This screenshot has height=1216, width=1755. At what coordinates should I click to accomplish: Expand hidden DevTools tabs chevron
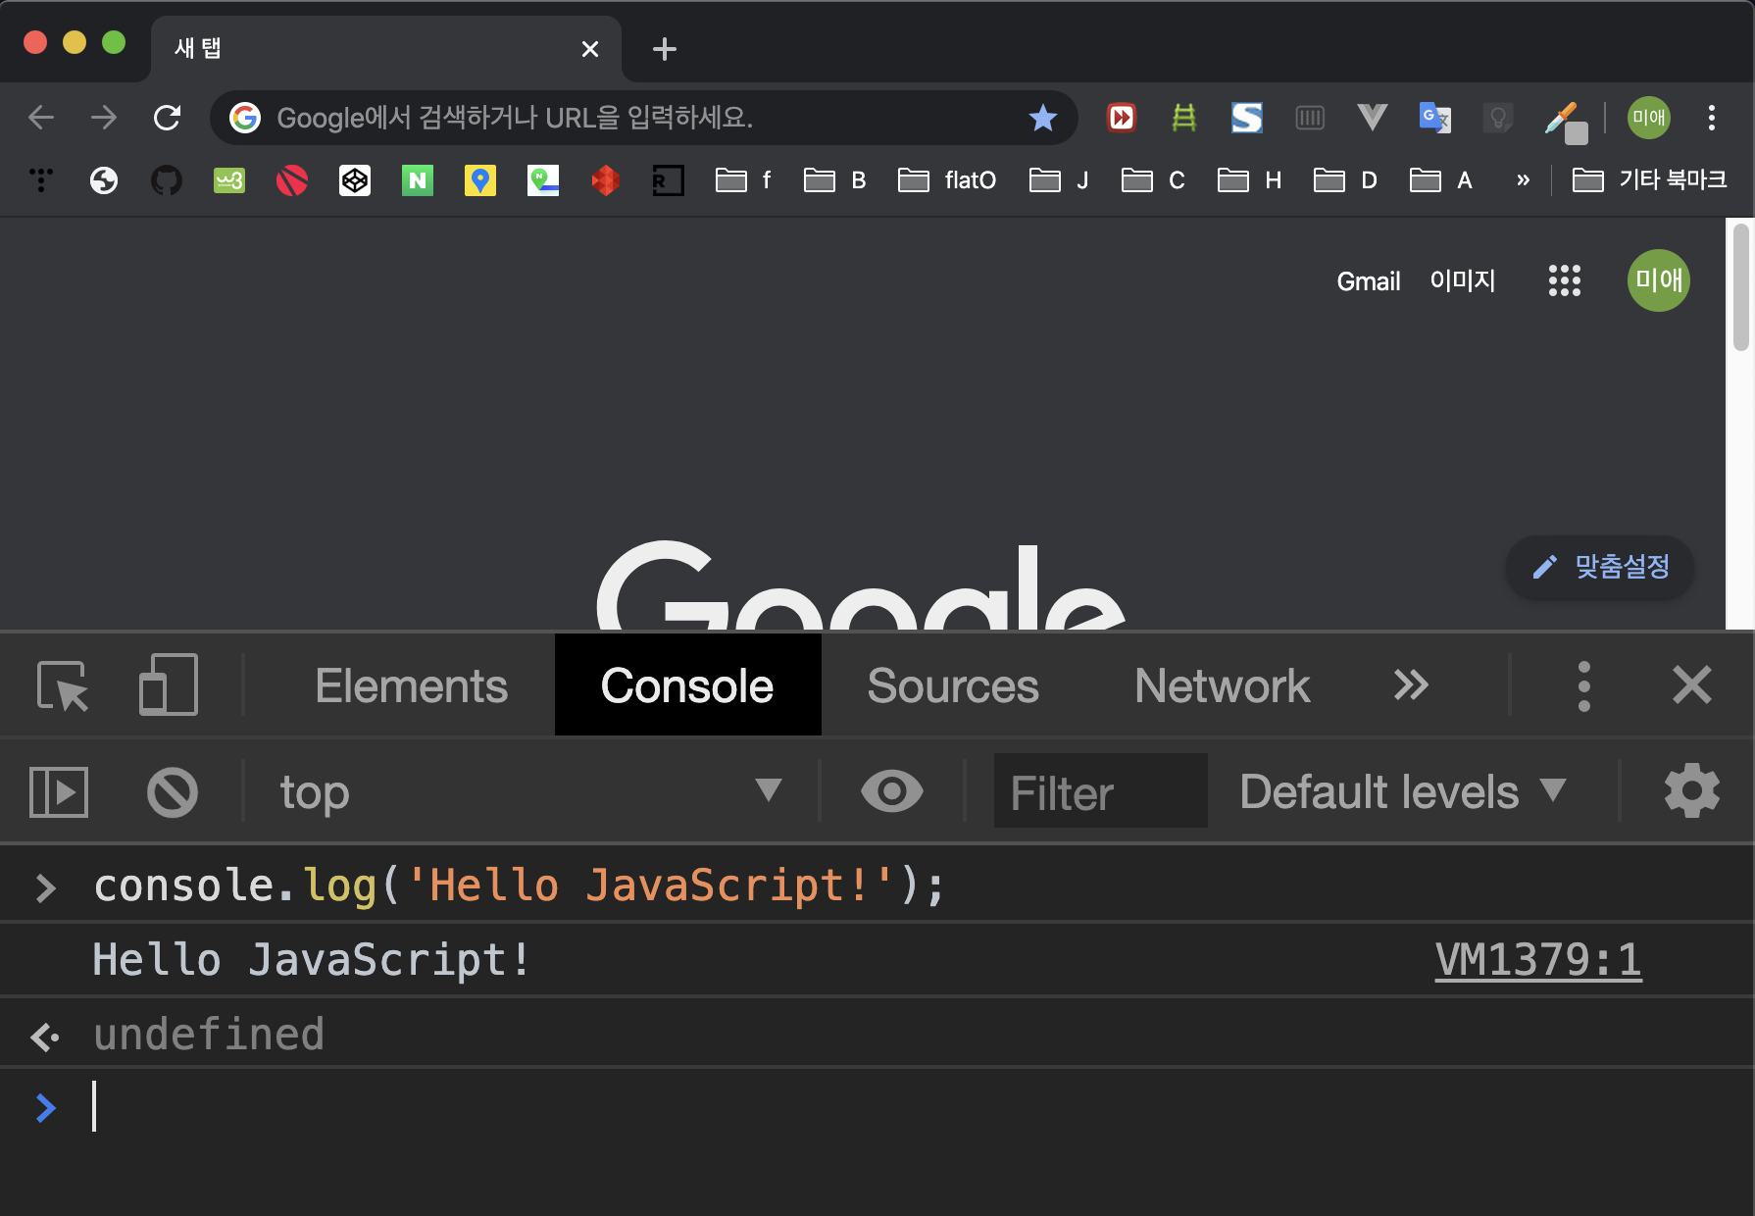point(1411,685)
